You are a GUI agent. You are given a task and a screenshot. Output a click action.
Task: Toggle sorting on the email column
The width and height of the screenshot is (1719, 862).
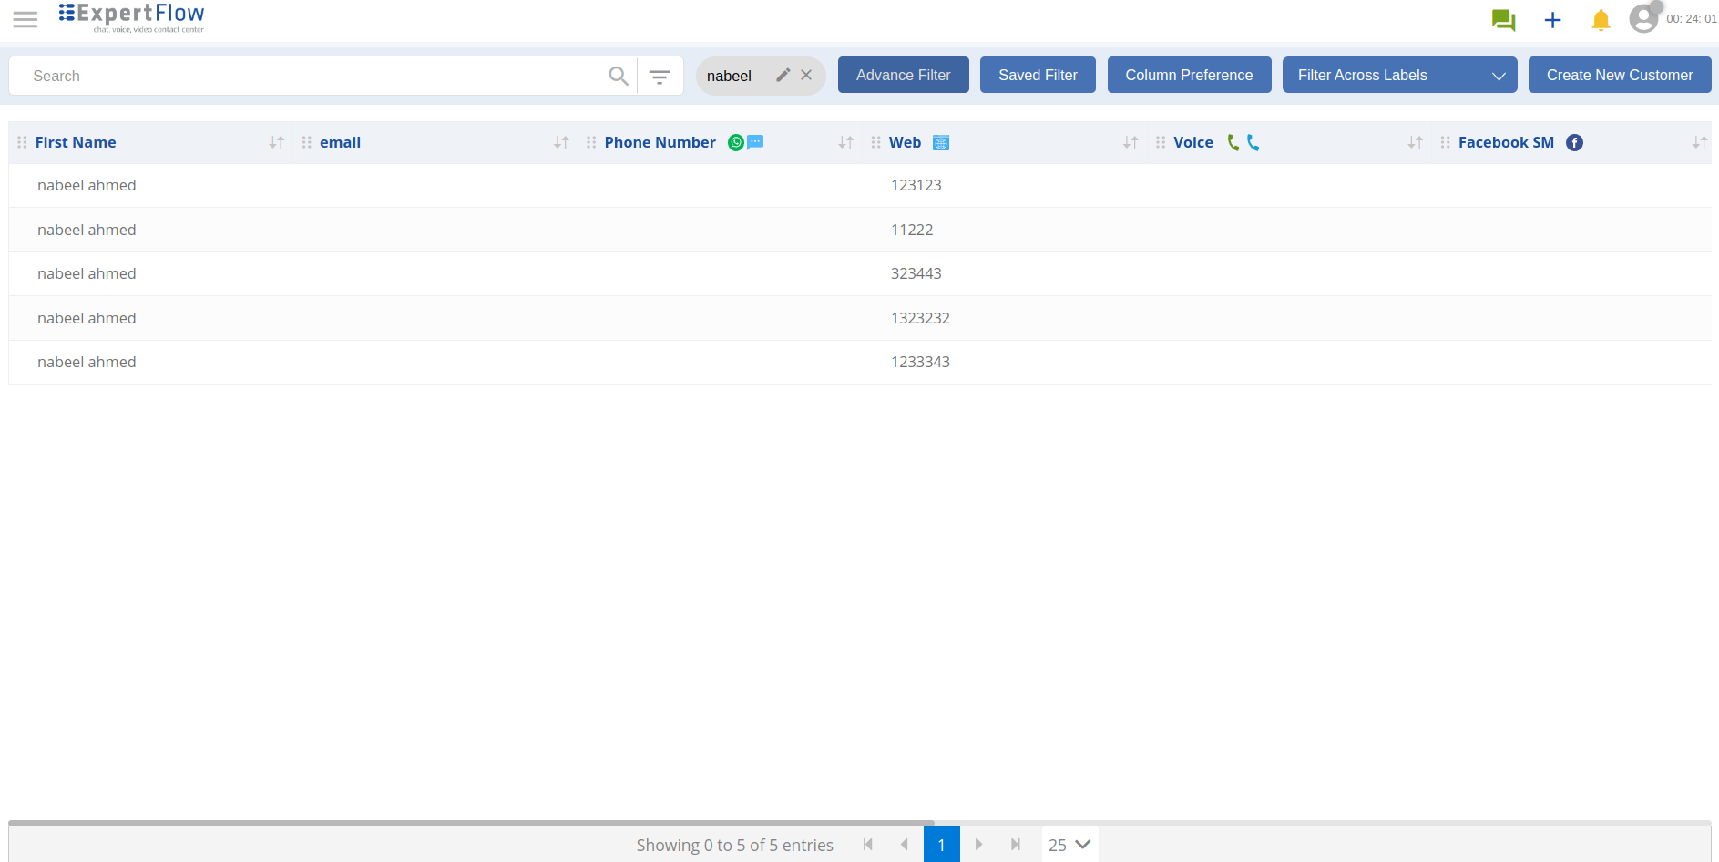[561, 142]
